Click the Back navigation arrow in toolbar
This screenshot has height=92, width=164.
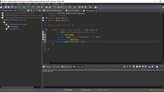pyautogui.click(x=85, y=7)
